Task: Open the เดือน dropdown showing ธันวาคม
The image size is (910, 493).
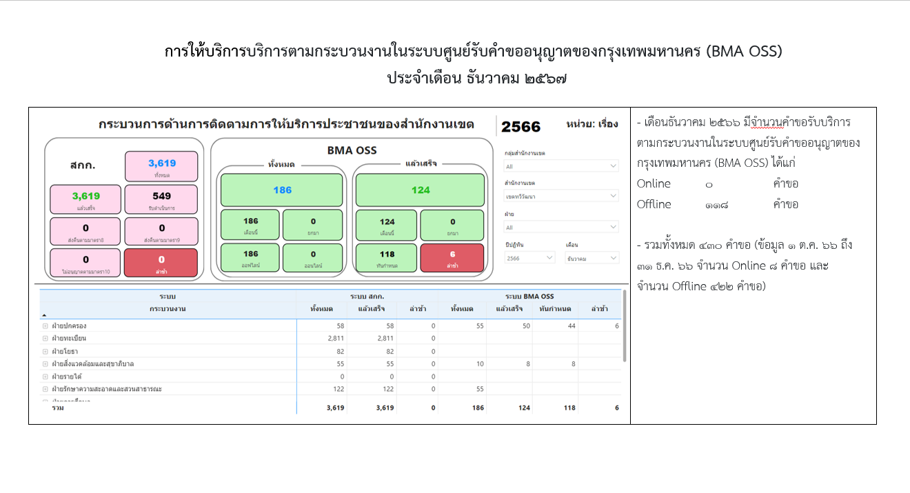Action: click(x=591, y=258)
